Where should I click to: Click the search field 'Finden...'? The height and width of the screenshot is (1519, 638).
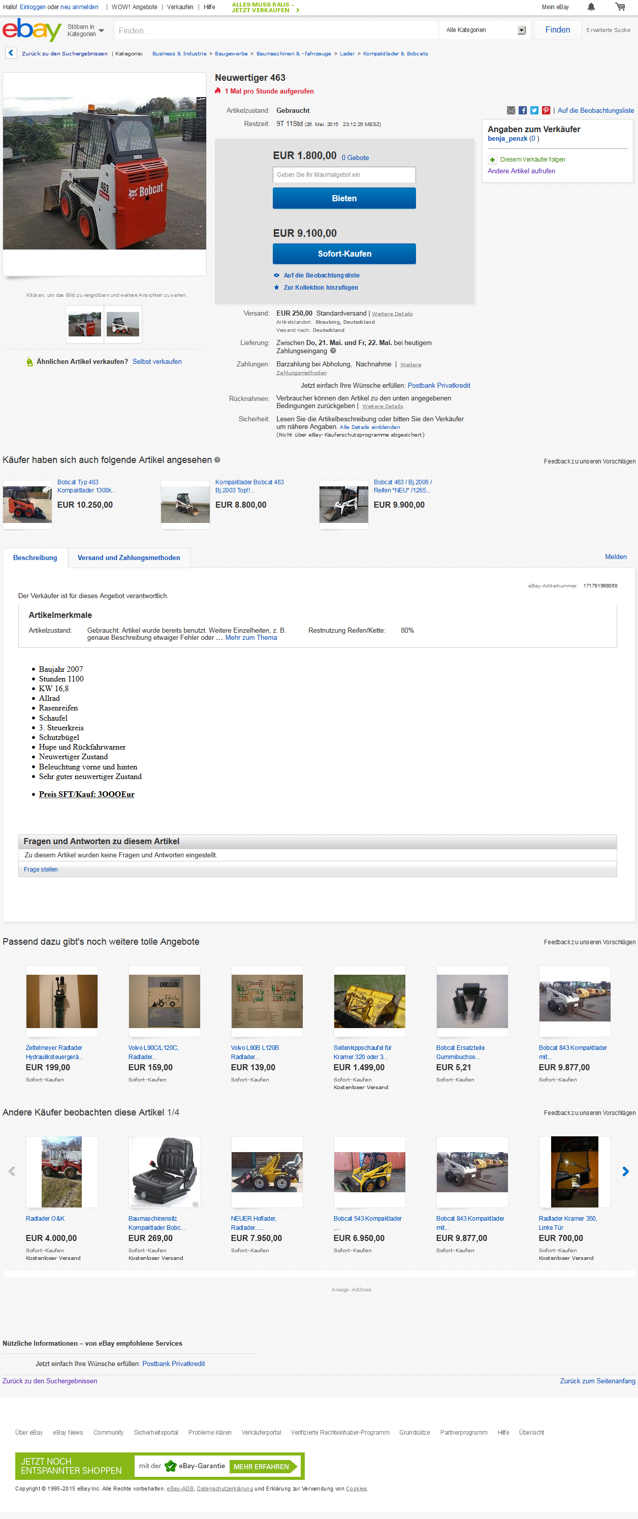pos(276,30)
